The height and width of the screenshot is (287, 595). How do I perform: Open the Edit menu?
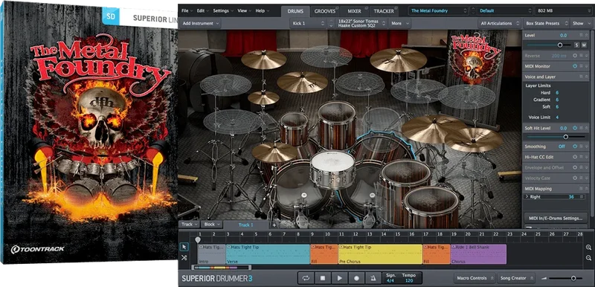pyautogui.click(x=202, y=11)
